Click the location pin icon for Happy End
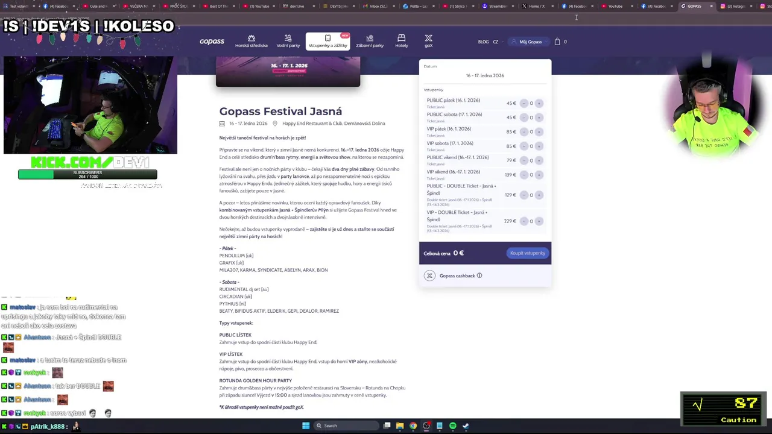 point(274,124)
